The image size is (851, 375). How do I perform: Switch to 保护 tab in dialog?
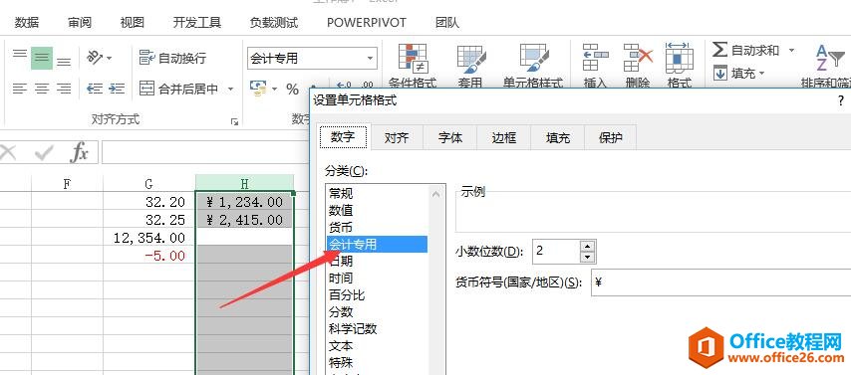[x=611, y=137]
